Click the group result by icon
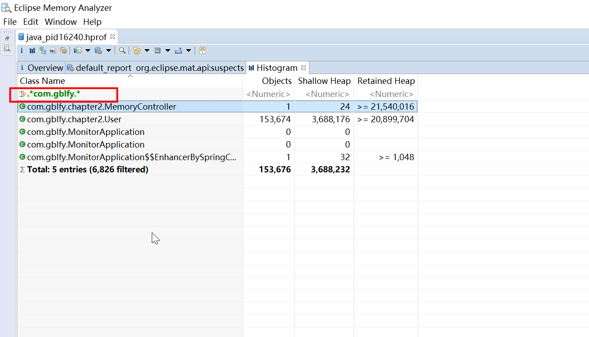This screenshot has height=337, width=589. 137,51
